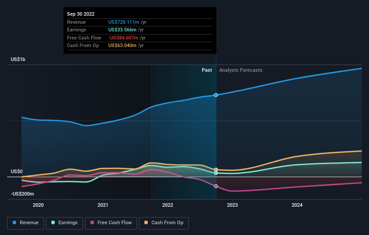The image size is (369, 235).
Task: Click tooltip Earnings value US$33.566m
Action: (122, 30)
